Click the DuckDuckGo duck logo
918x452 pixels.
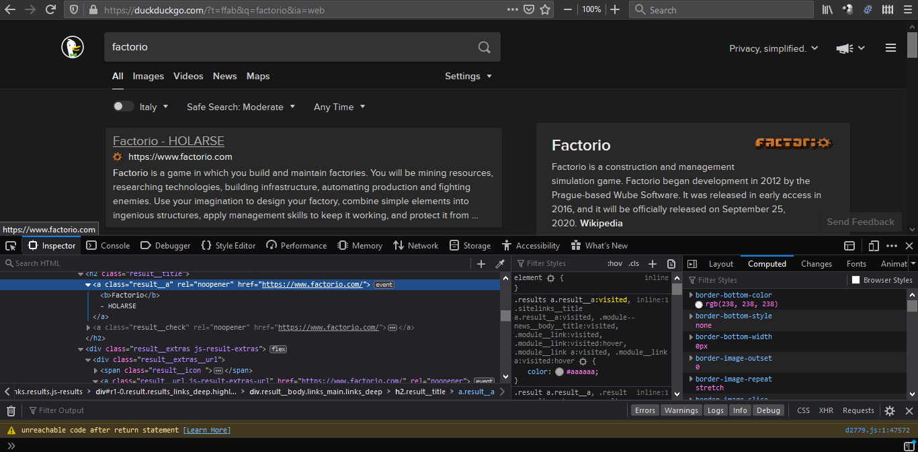(73, 47)
